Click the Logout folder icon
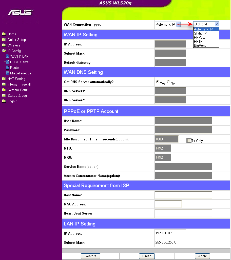231x260 pixels. [x=4, y=101]
